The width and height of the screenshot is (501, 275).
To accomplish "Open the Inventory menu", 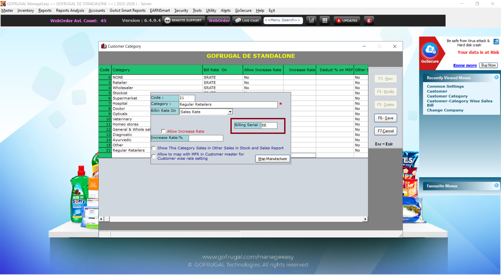I will click(x=26, y=10).
